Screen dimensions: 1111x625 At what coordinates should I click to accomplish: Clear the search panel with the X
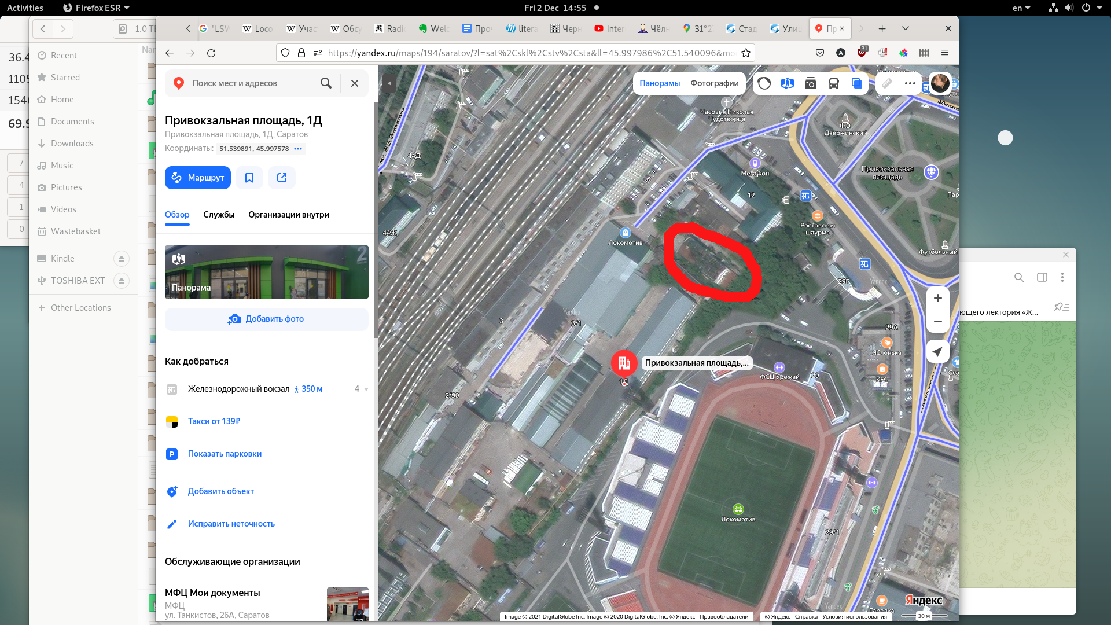(x=355, y=83)
